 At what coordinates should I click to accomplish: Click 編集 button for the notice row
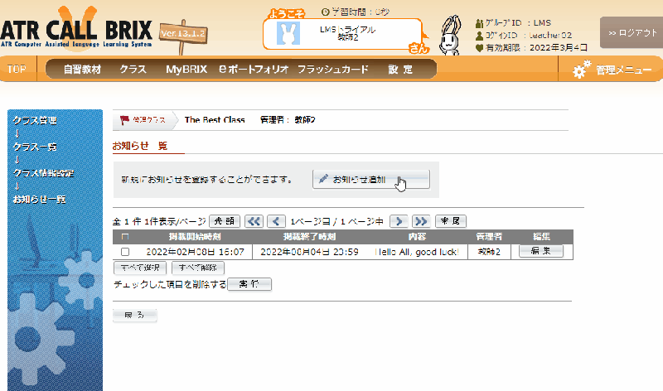click(541, 251)
